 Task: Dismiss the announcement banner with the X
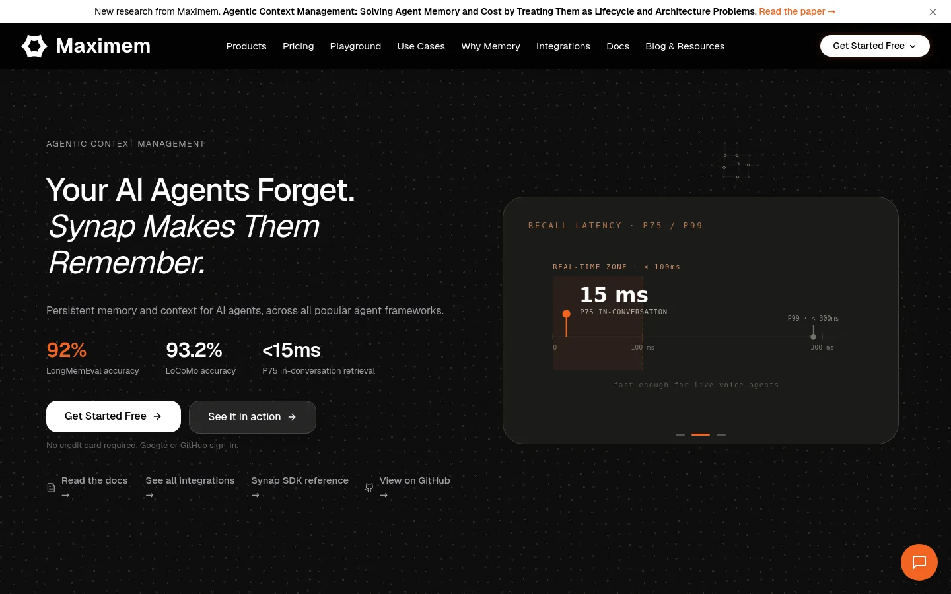coord(933,12)
